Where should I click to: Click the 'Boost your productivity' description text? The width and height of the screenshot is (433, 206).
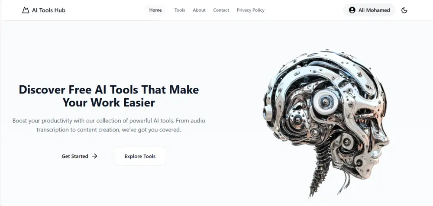[109, 125]
